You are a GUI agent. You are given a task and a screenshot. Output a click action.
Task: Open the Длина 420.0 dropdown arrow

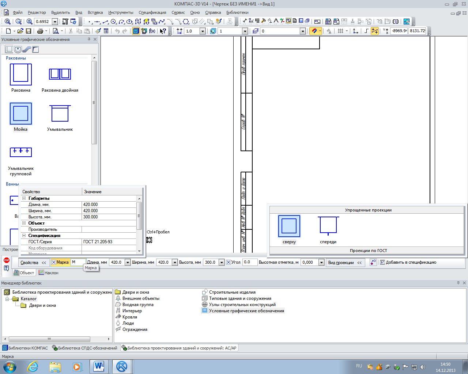(128, 262)
